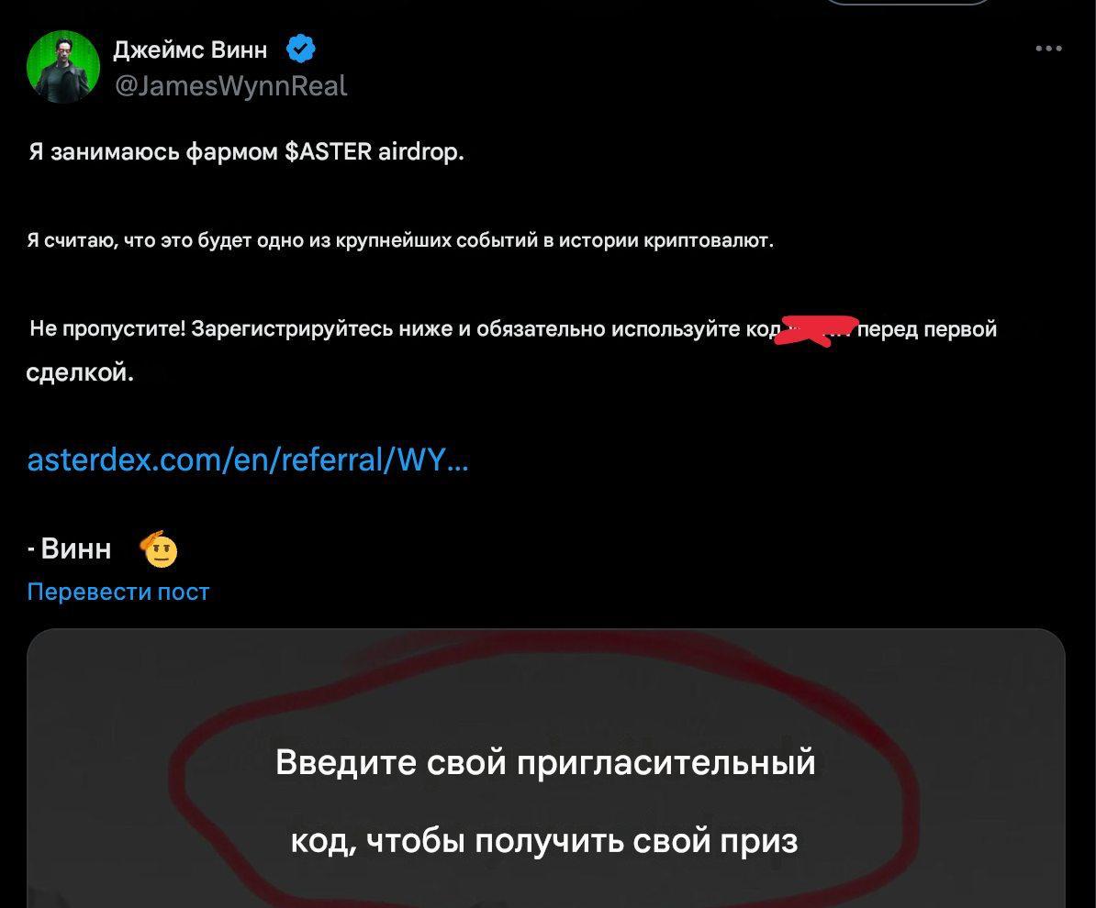Screen dimensions: 1096x908
Task: Click the blue verified badge
Action: [300, 49]
